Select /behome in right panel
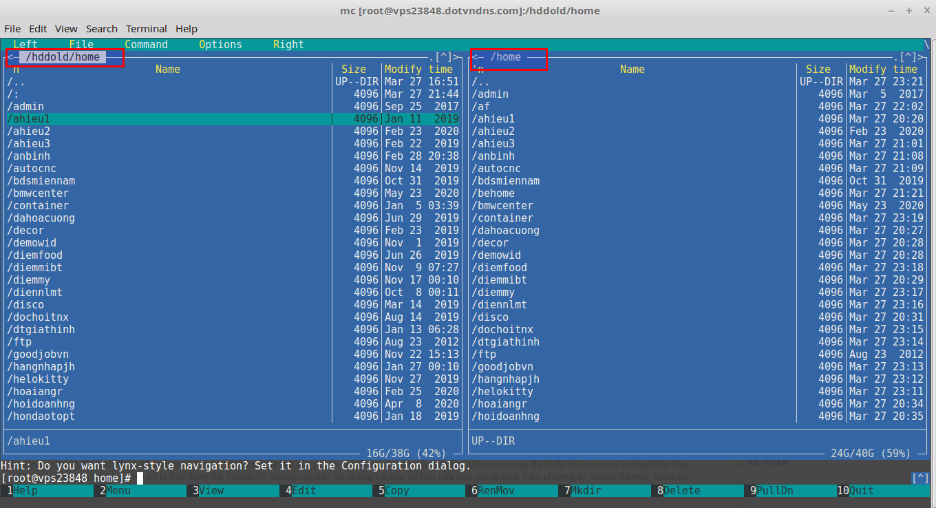936x508 pixels. (x=698, y=193)
